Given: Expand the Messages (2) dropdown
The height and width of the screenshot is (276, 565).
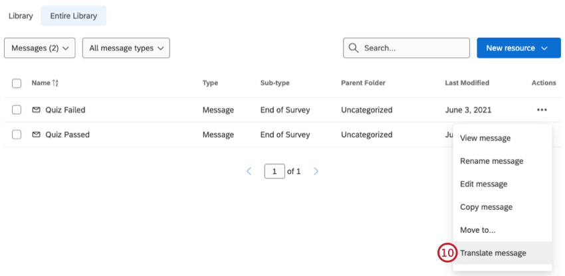Looking at the screenshot, I should tap(39, 48).
